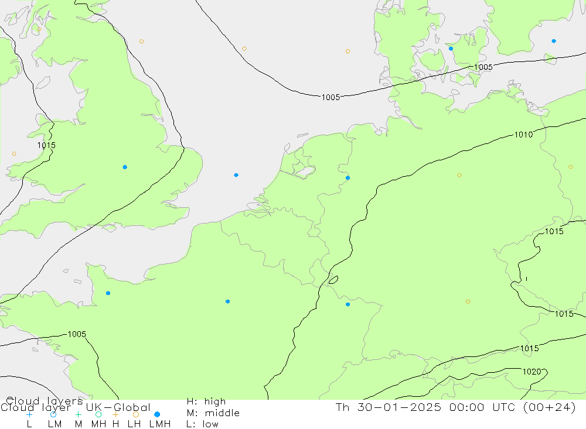This screenshot has height=429, width=586.
Task: Click the orange plus H legend symbol
Action: click(115, 414)
